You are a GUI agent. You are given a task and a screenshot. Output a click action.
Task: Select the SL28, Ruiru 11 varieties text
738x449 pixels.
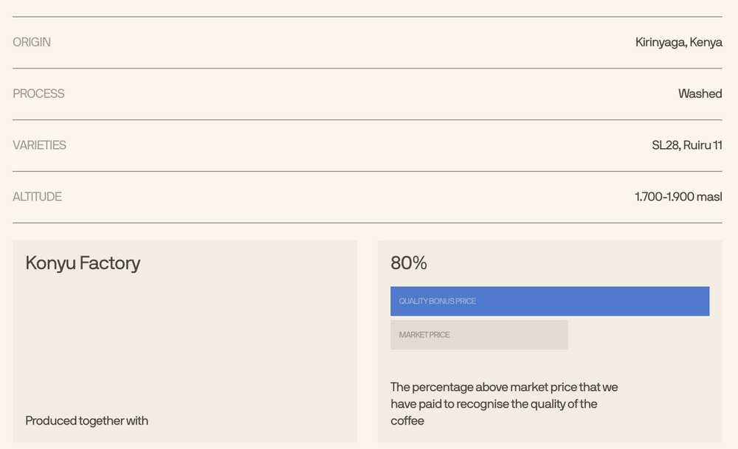tap(686, 145)
